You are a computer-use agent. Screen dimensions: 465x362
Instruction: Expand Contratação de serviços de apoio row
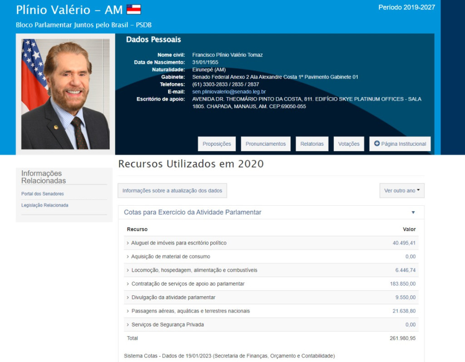point(188,284)
